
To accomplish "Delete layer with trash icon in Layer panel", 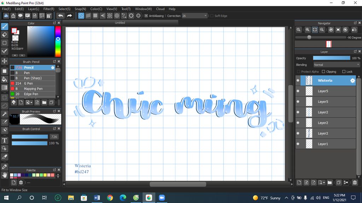I will pos(355,183).
